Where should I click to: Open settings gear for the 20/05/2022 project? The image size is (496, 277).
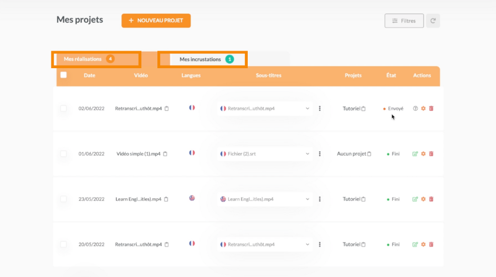[423, 244]
